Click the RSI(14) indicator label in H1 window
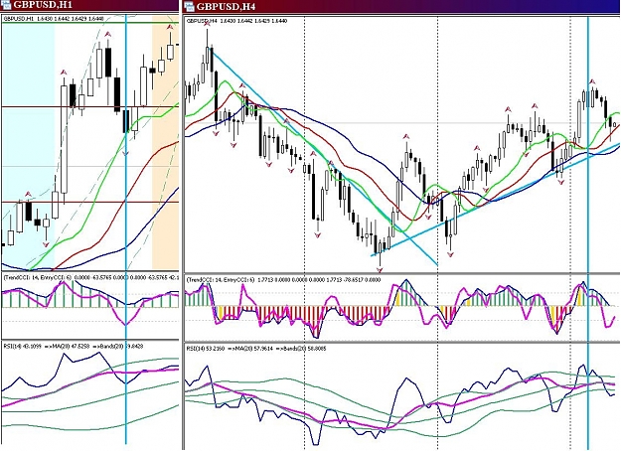This screenshot has height=451, width=621. tap(74, 346)
